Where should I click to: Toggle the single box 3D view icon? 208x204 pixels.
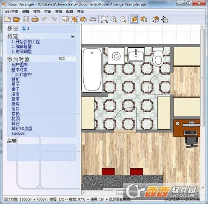[x=134, y=19]
